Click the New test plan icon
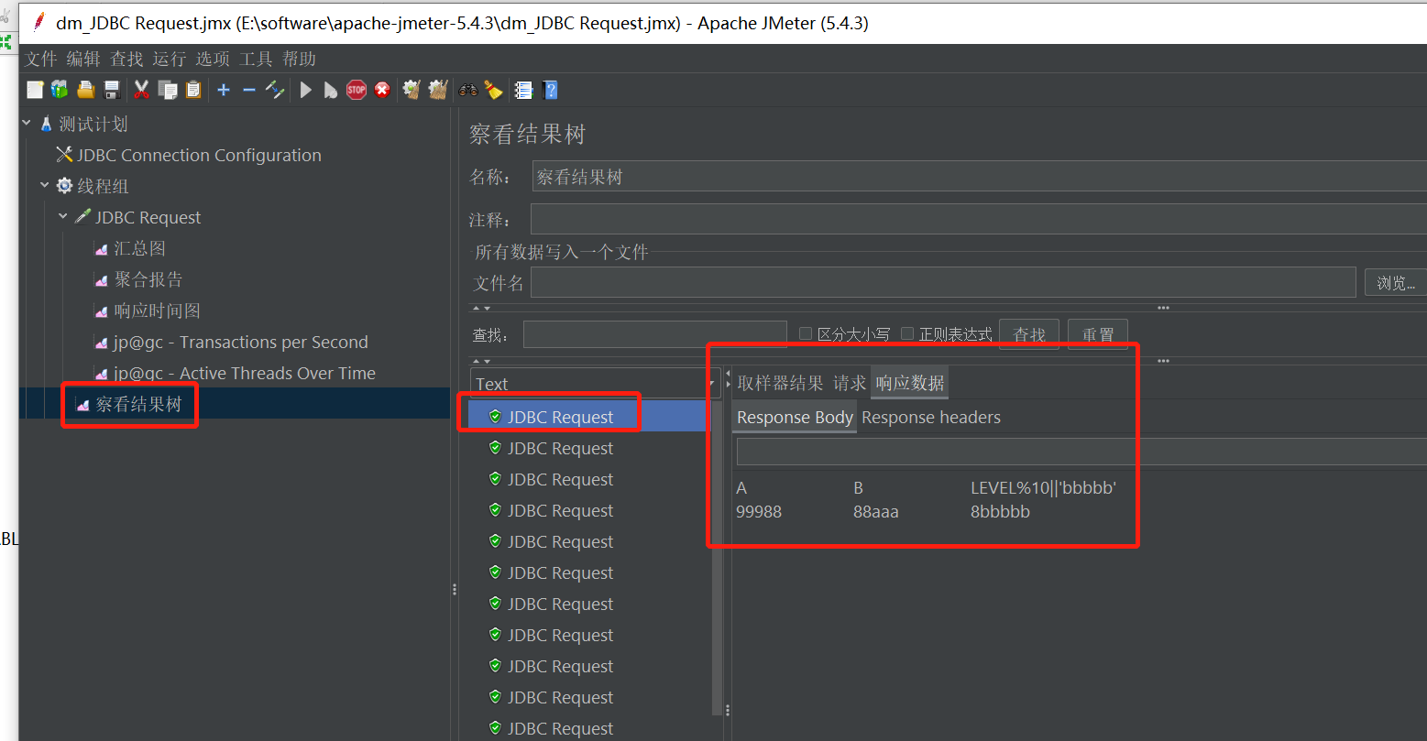 click(x=35, y=90)
